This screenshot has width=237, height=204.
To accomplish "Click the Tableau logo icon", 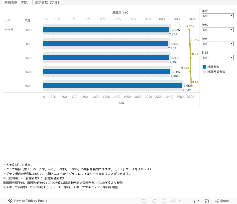I will pos(10,201).
